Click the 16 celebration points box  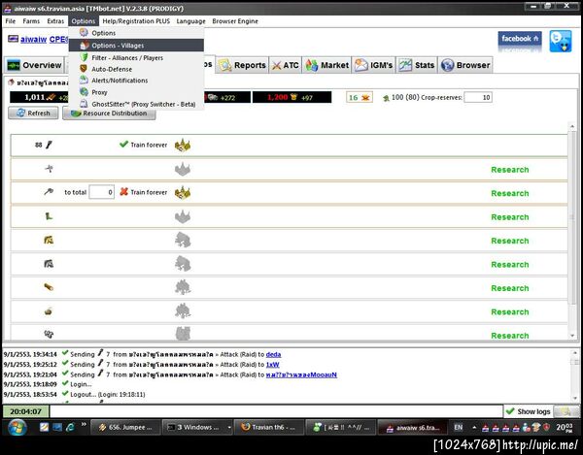coord(360,98)
